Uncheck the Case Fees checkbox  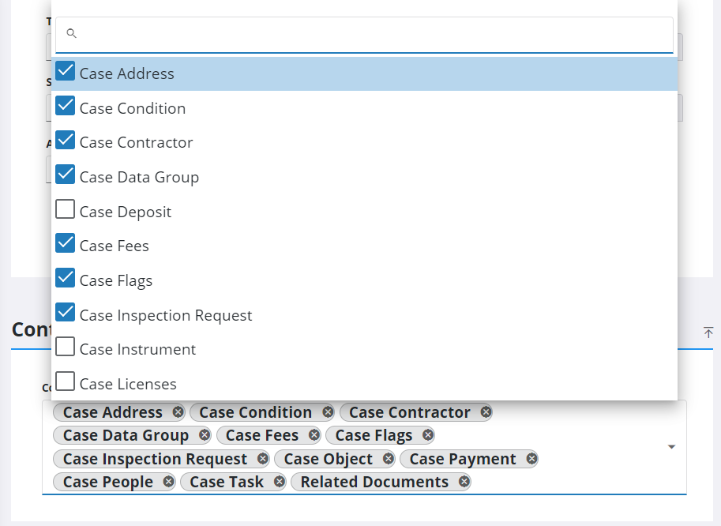click(65, 242)
